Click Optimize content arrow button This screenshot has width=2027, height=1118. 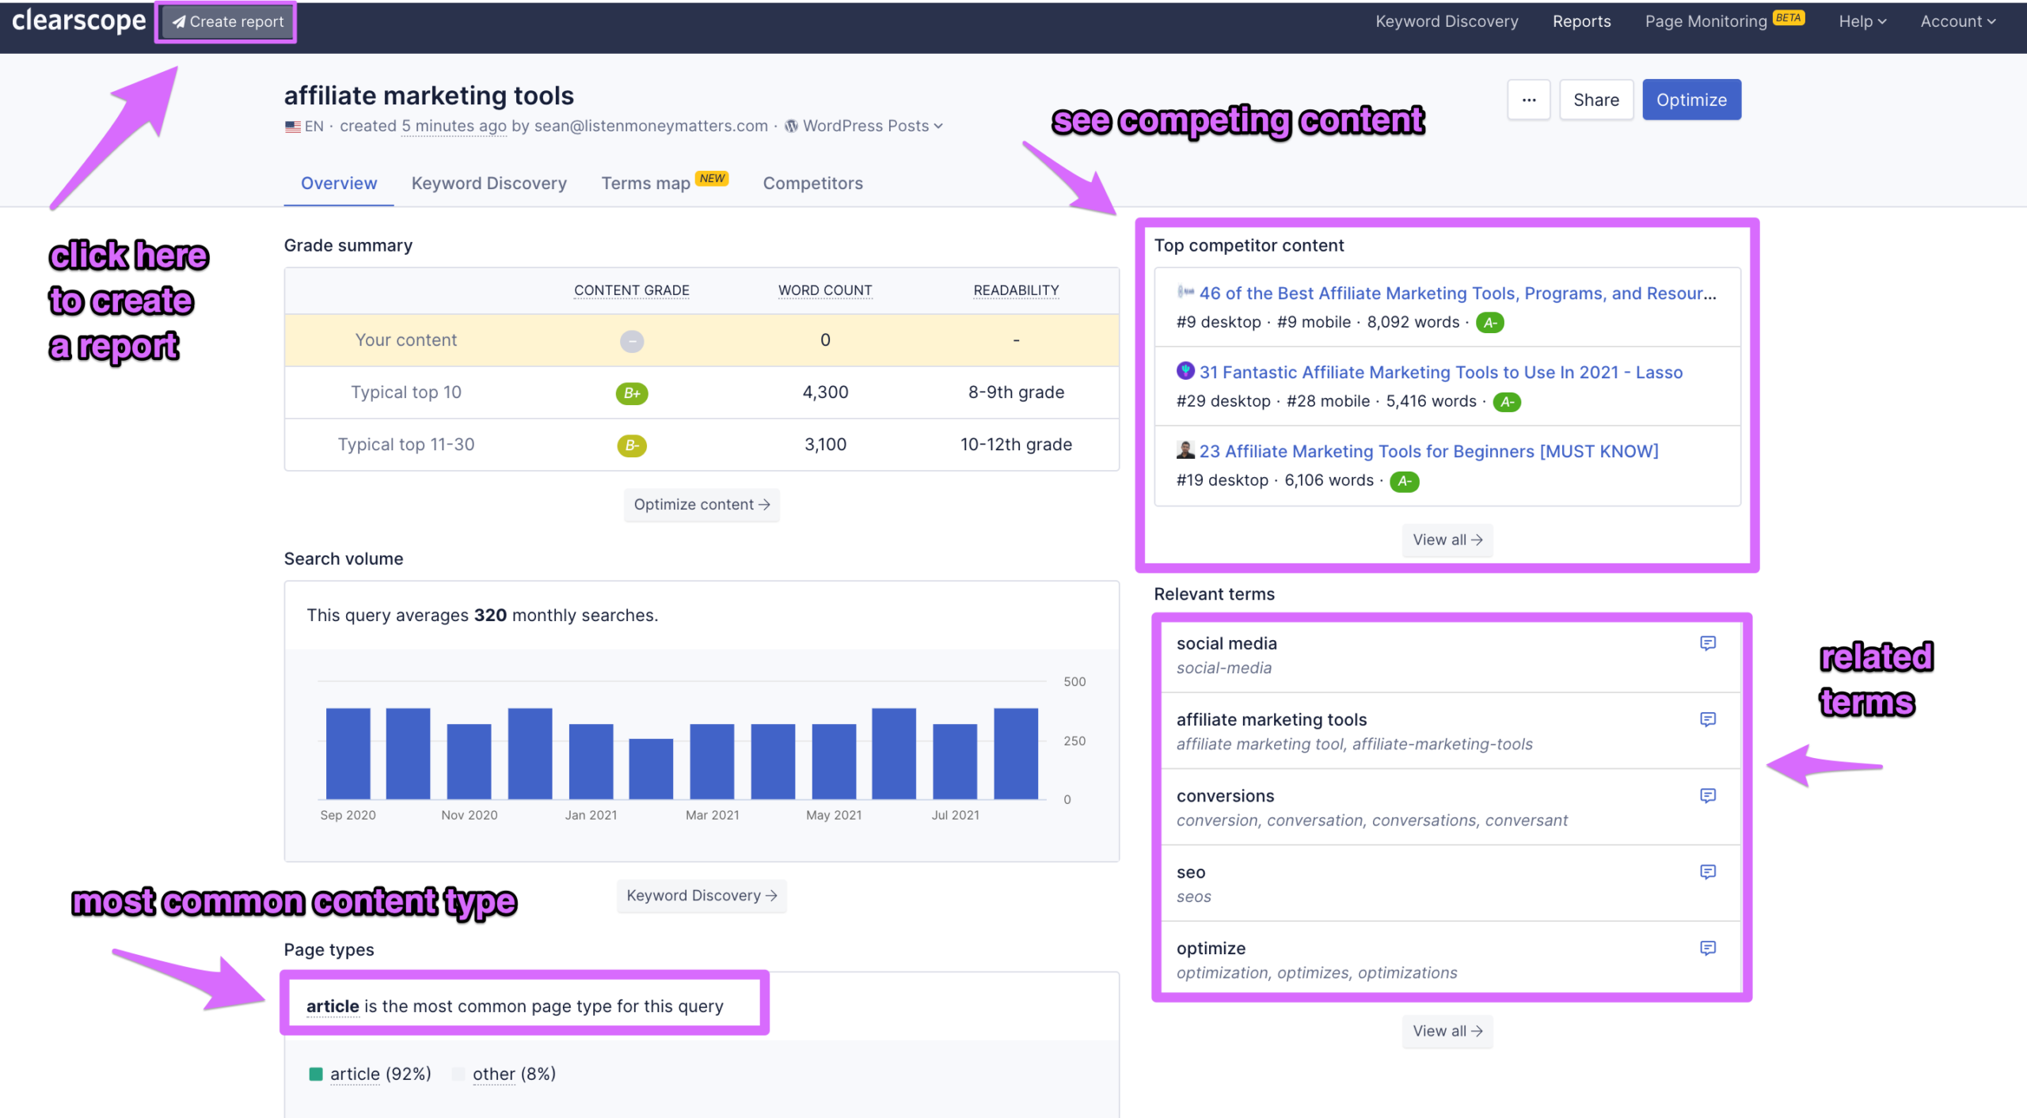click(x=702, y=505)
